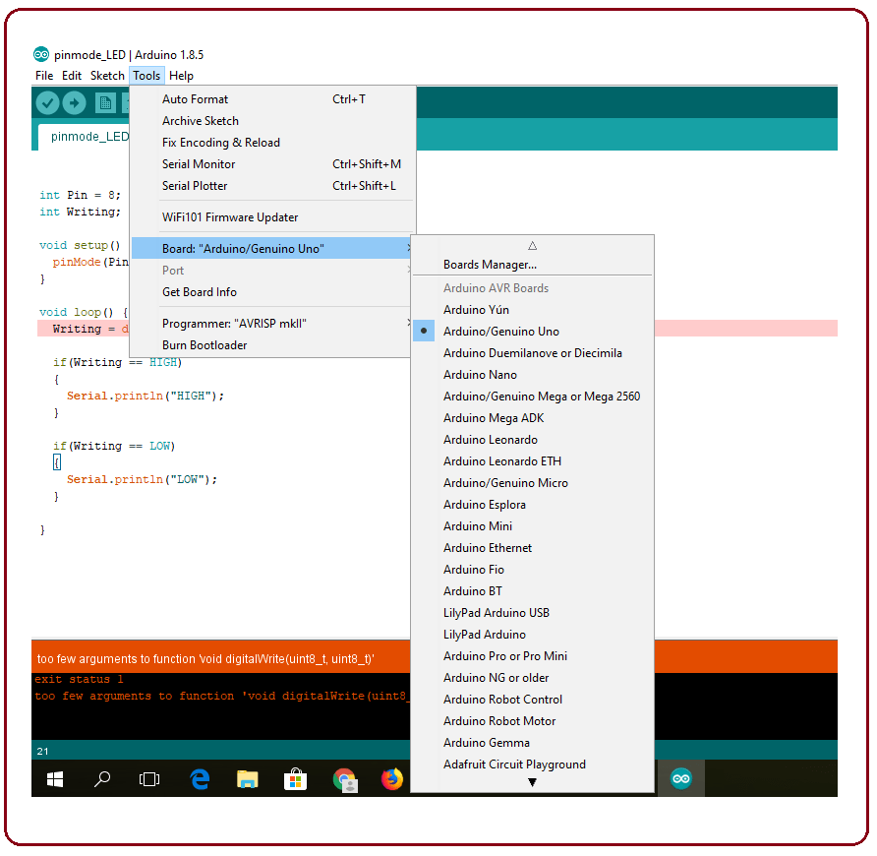The height and width of the screenshot is (856, 877).
Task: Select the Arduino IDE icon on the taskbar
Action: coord(681,777)
